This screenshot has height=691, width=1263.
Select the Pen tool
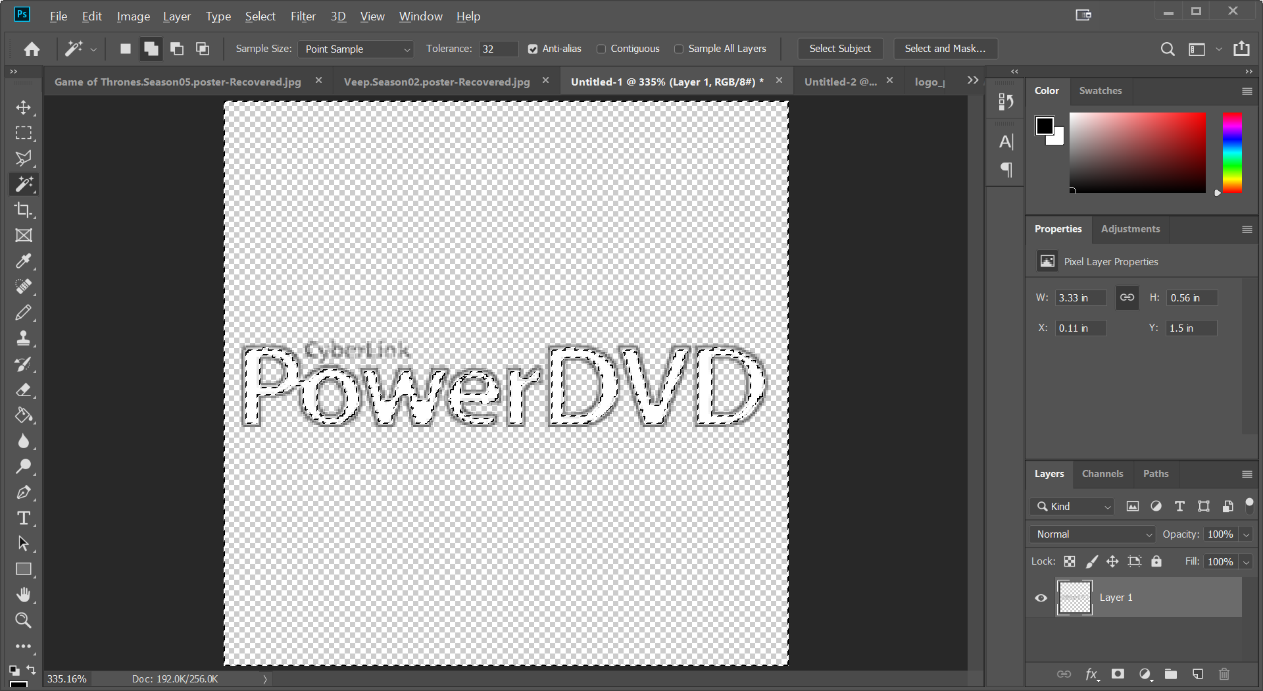(x=24, y=492)
